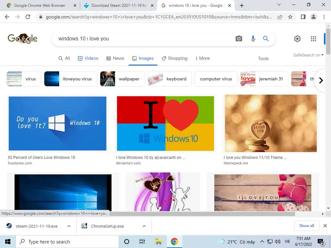The height and width of the screenshot is (248, 331).
Task: Show hidden system tray icons
Action: 262,242
